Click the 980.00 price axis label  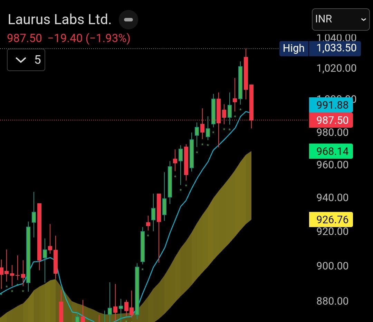332,133
